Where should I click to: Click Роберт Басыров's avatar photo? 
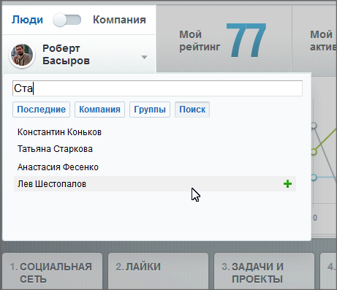tap(22, 56)
